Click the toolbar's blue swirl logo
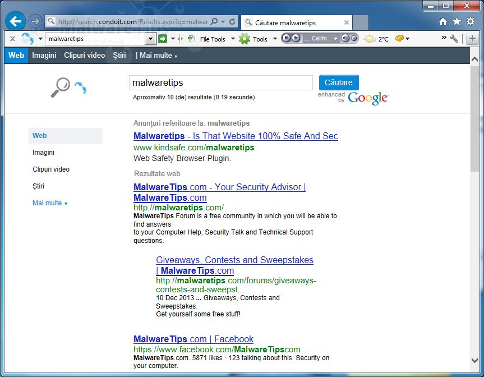Image resolution: width=484 pixels, height=377 pixels. click(28, 39)
